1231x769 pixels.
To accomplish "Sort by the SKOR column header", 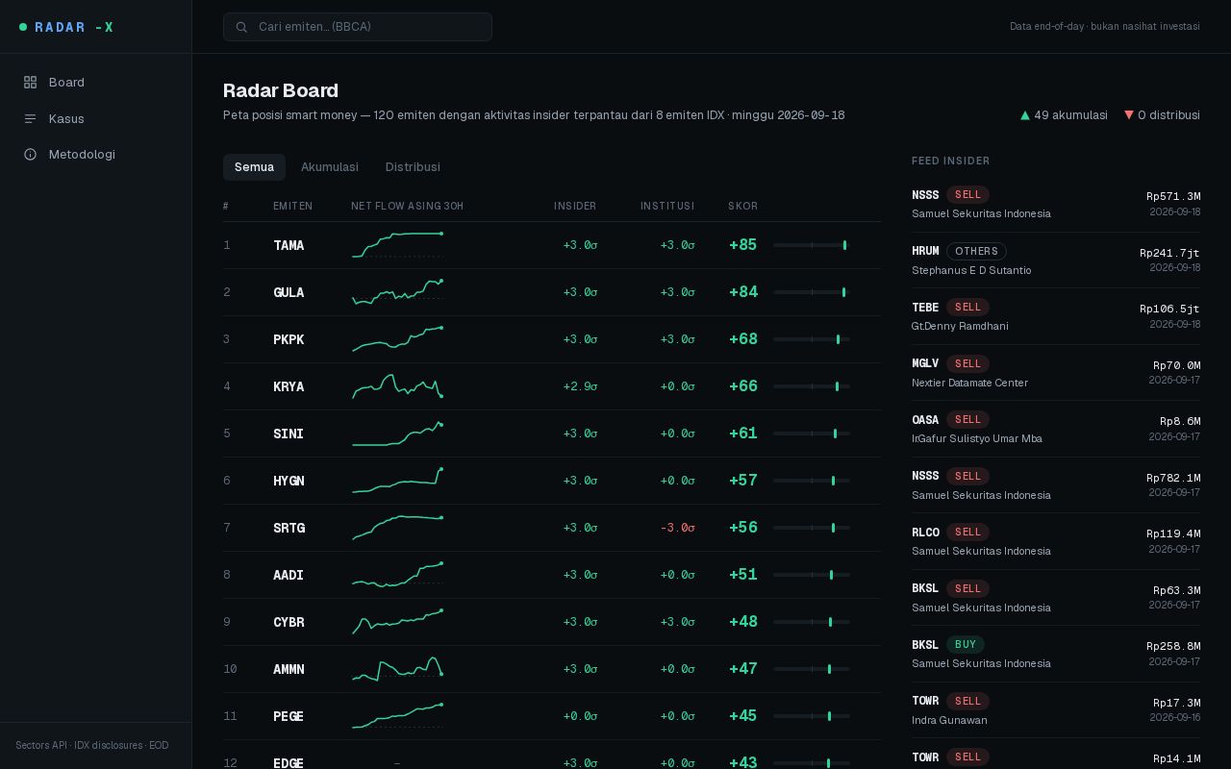I will (742, 207).
